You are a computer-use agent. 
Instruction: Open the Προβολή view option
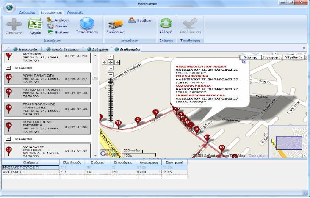pos(140,20)
